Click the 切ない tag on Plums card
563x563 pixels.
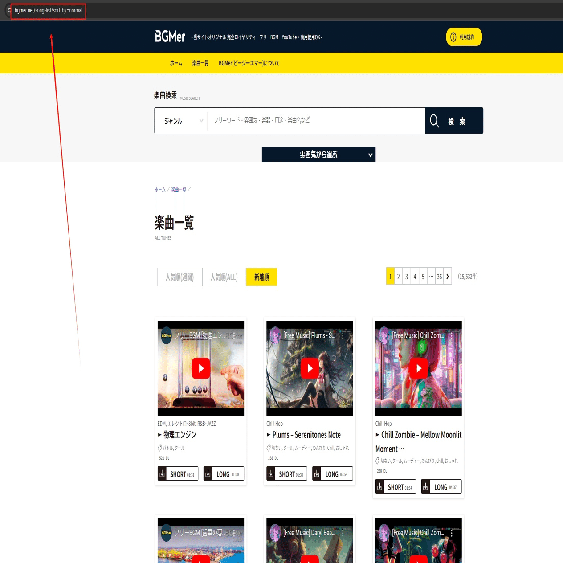pyautogui.click(x=277, y=448)
